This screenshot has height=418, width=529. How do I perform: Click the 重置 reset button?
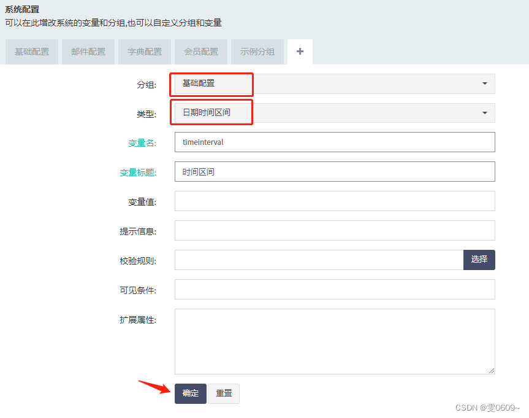(x=224, y=393)
